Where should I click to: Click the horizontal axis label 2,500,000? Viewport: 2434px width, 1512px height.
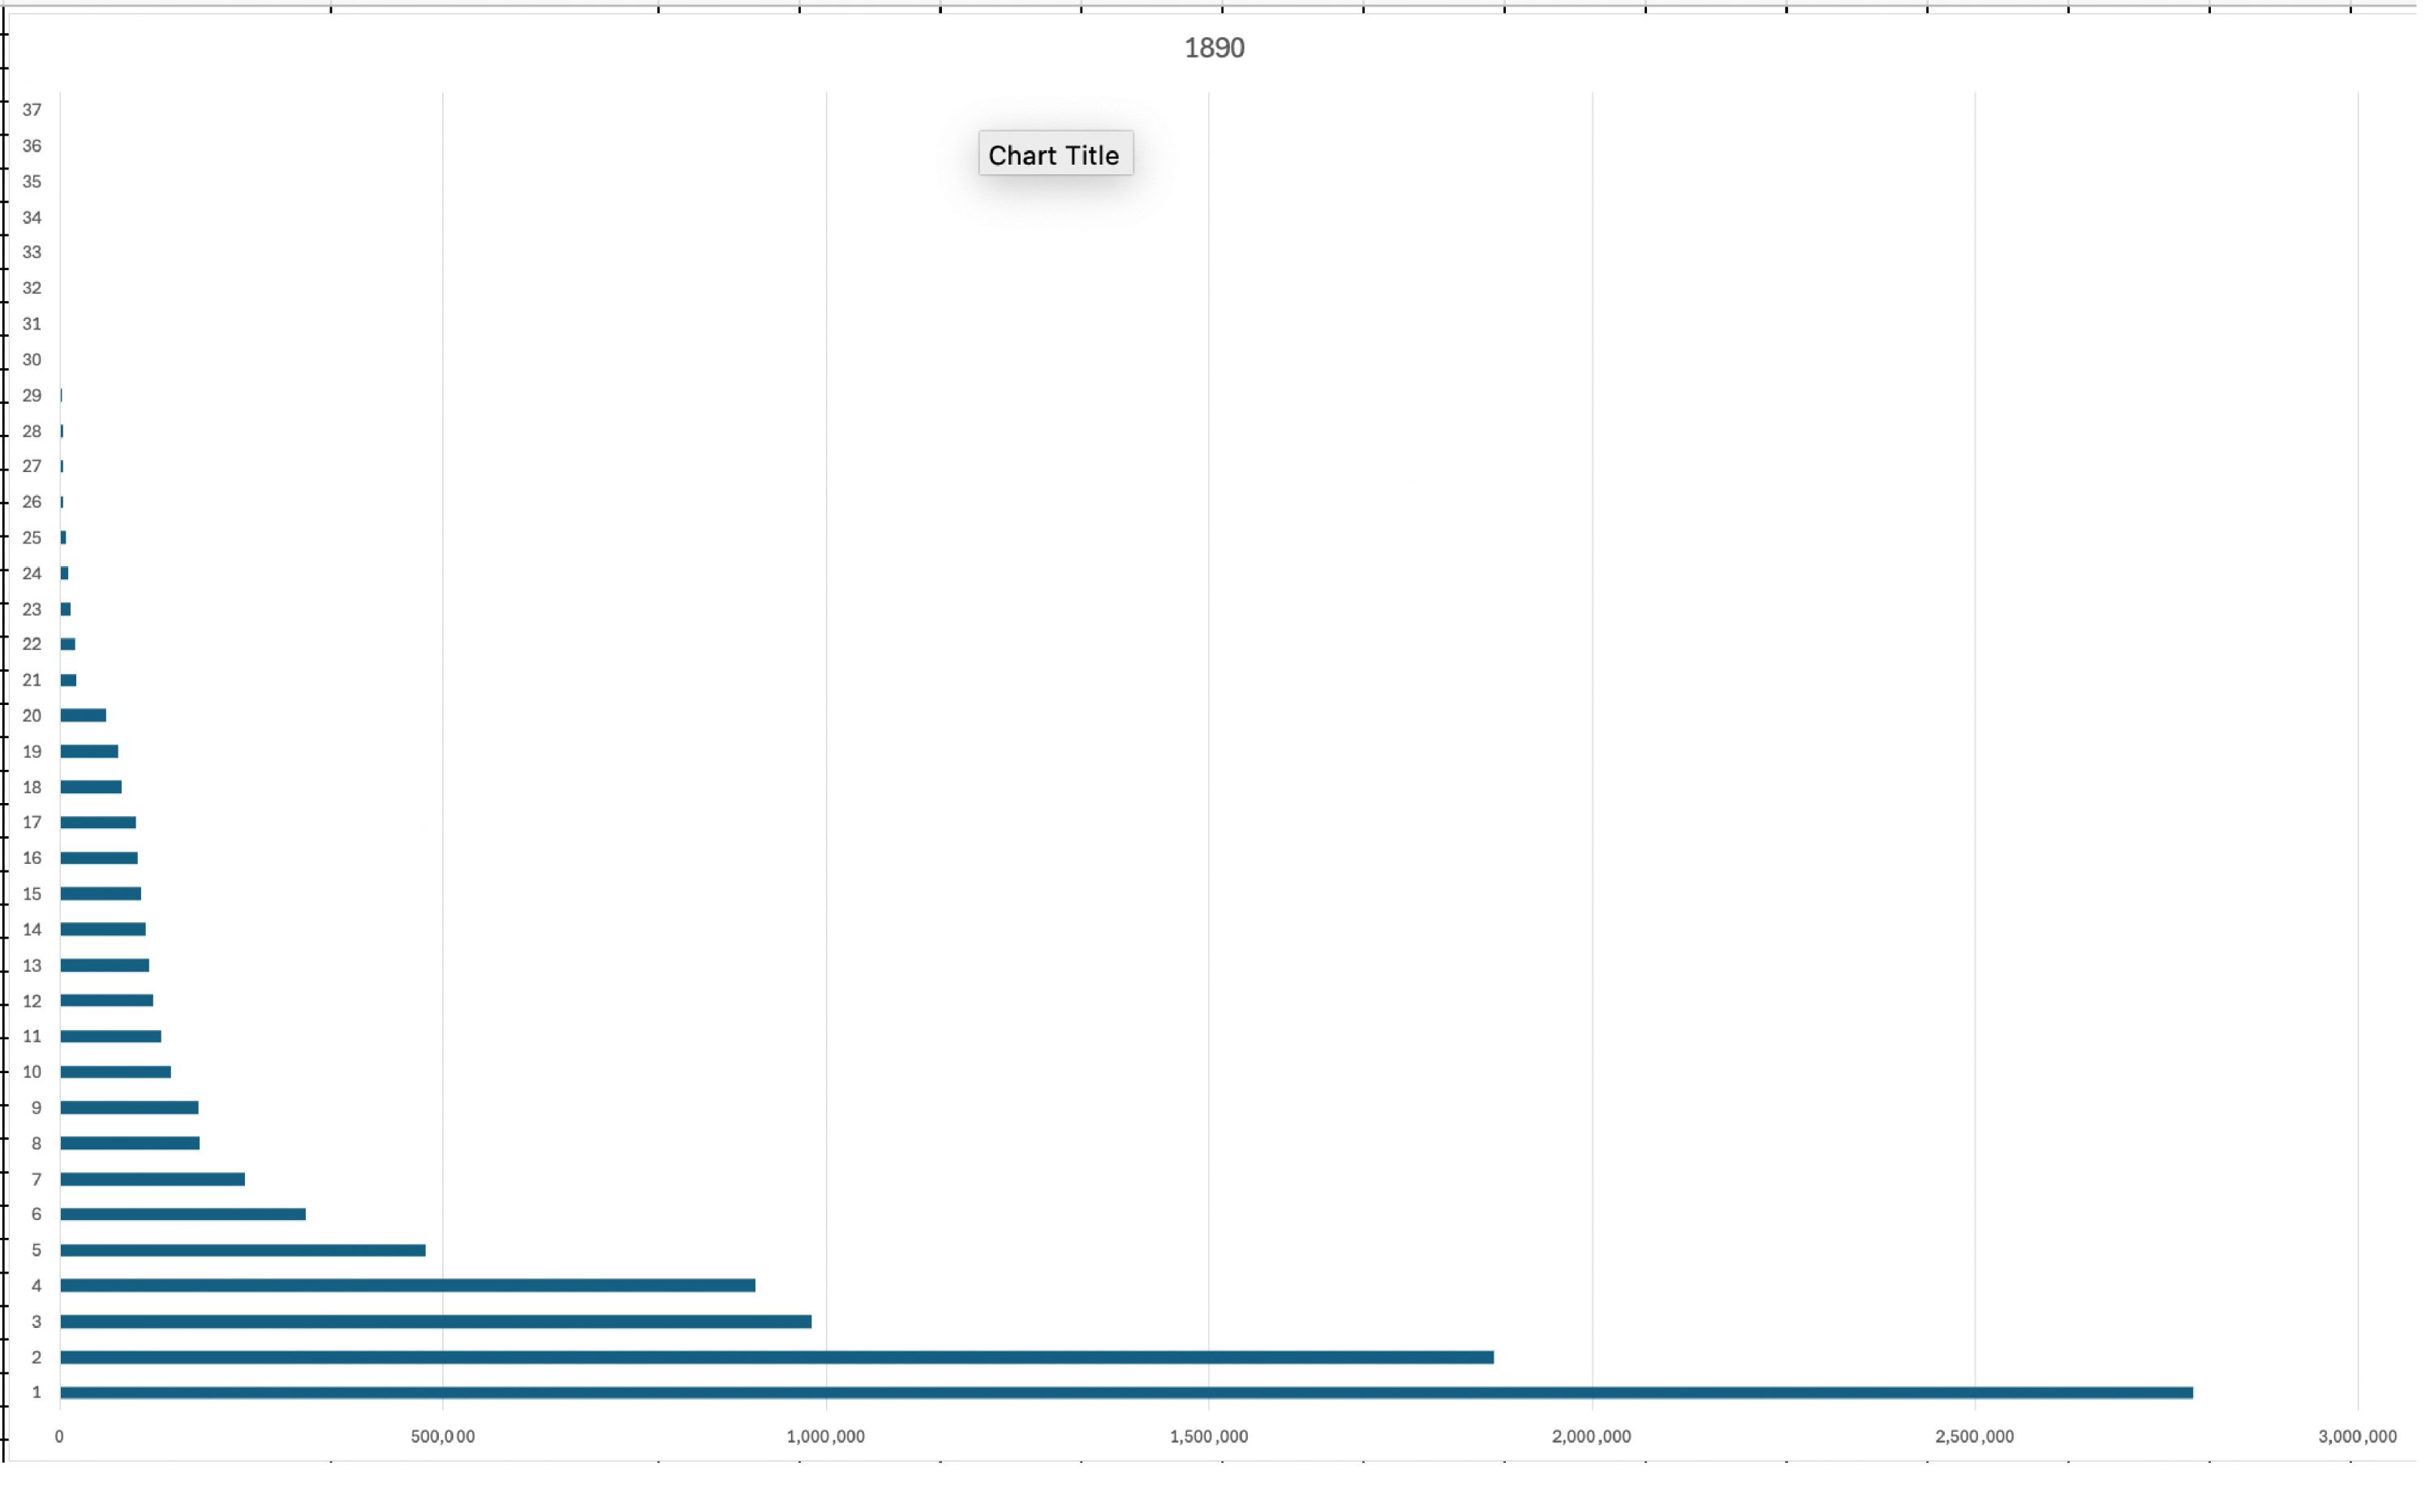pyautogui.click(x=1974, y=1437)
